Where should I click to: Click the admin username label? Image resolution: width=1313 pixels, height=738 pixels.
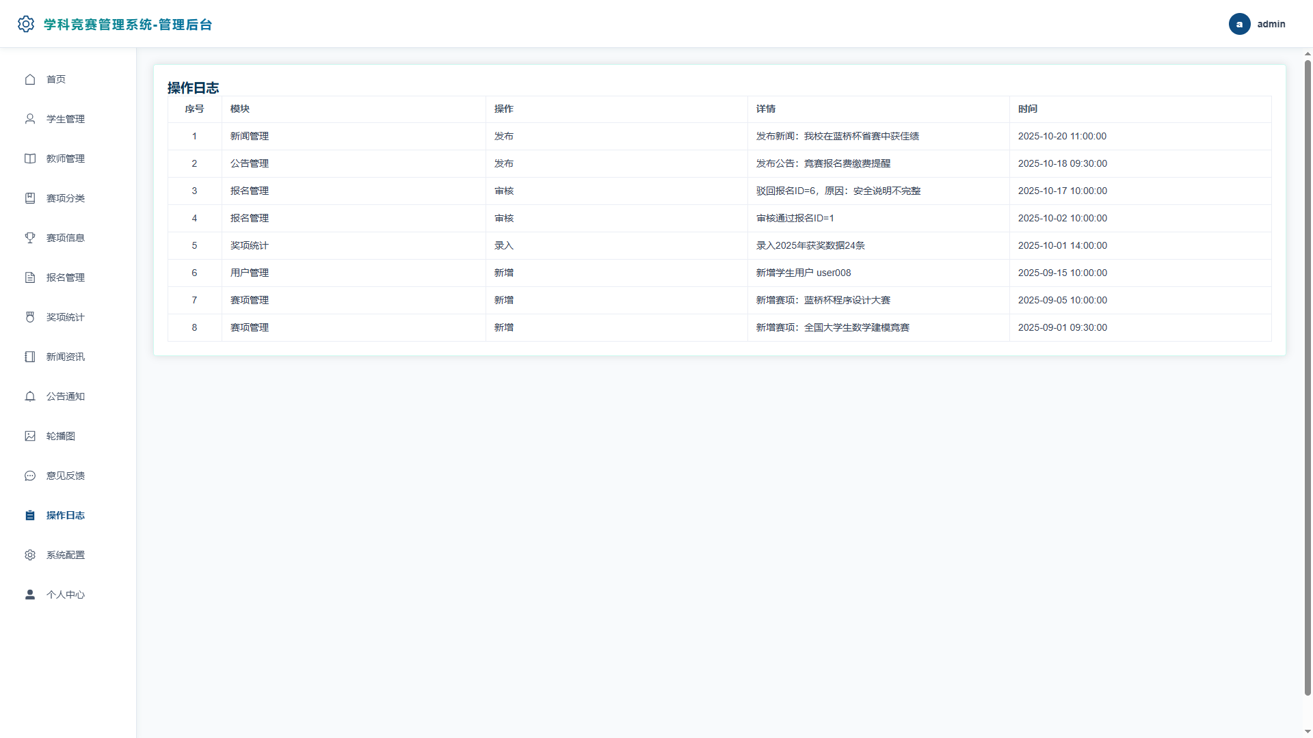click(x=1271, y=24)
